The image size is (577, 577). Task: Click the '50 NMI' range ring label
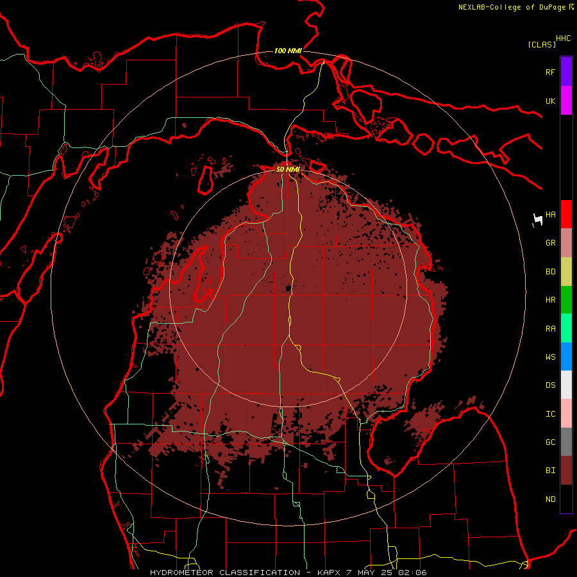point(288,169)
